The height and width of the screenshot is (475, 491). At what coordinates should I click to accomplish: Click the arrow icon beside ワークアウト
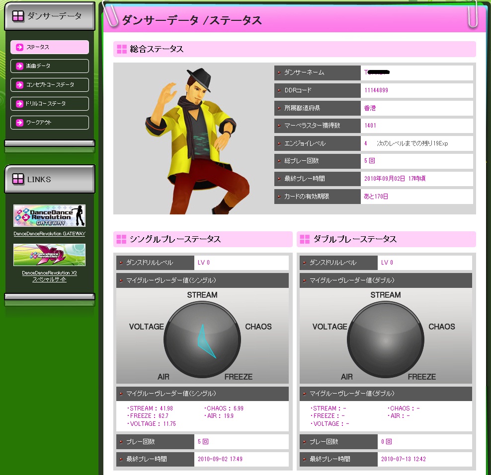[x=19, y=123]
